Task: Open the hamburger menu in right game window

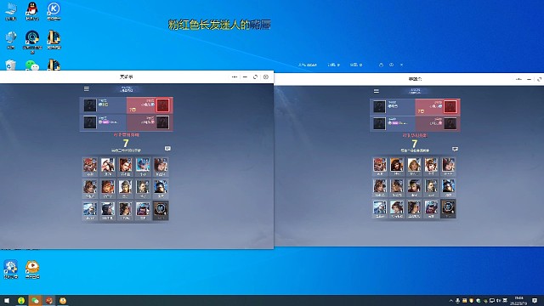Action: pos(376,91)
